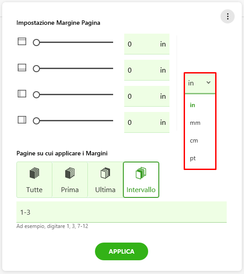Select Prima page option

point(70,180)
